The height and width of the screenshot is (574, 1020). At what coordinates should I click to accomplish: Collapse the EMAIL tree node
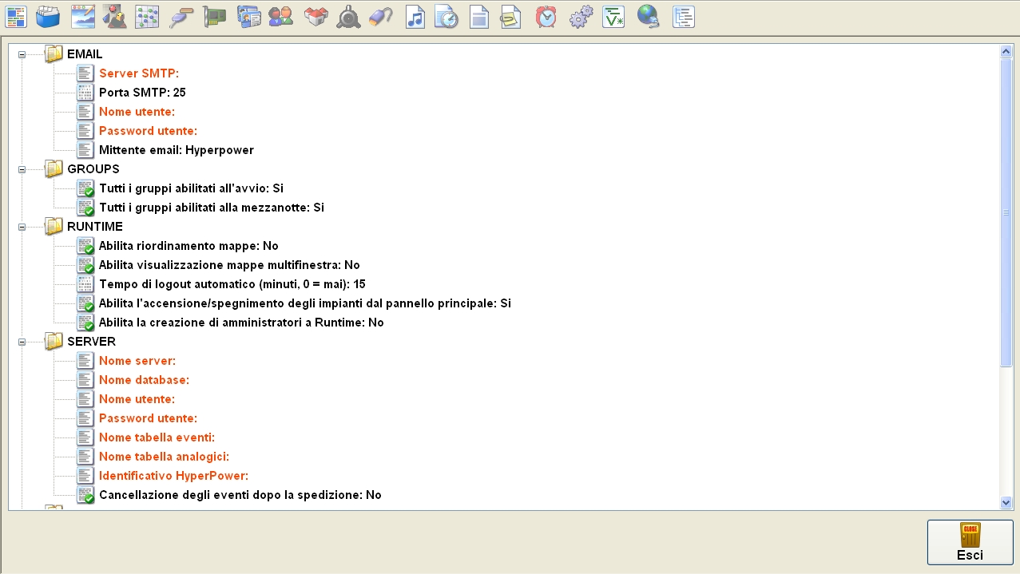[x=22, y=54]
